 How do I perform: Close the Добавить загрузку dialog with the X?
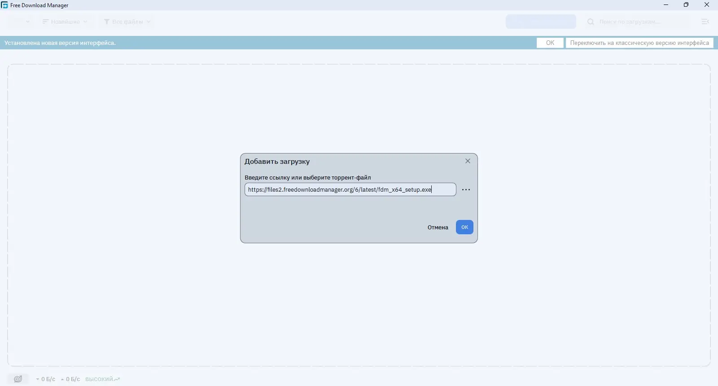468,161
